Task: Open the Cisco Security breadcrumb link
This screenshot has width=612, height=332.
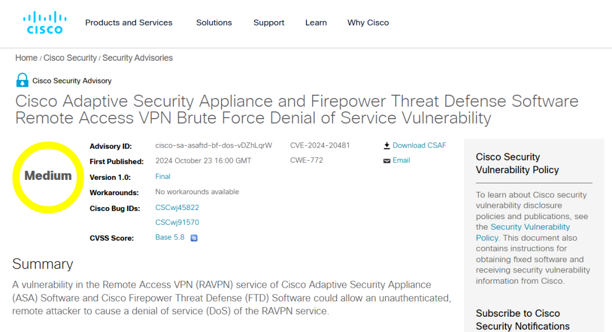Action: point(70,58)
